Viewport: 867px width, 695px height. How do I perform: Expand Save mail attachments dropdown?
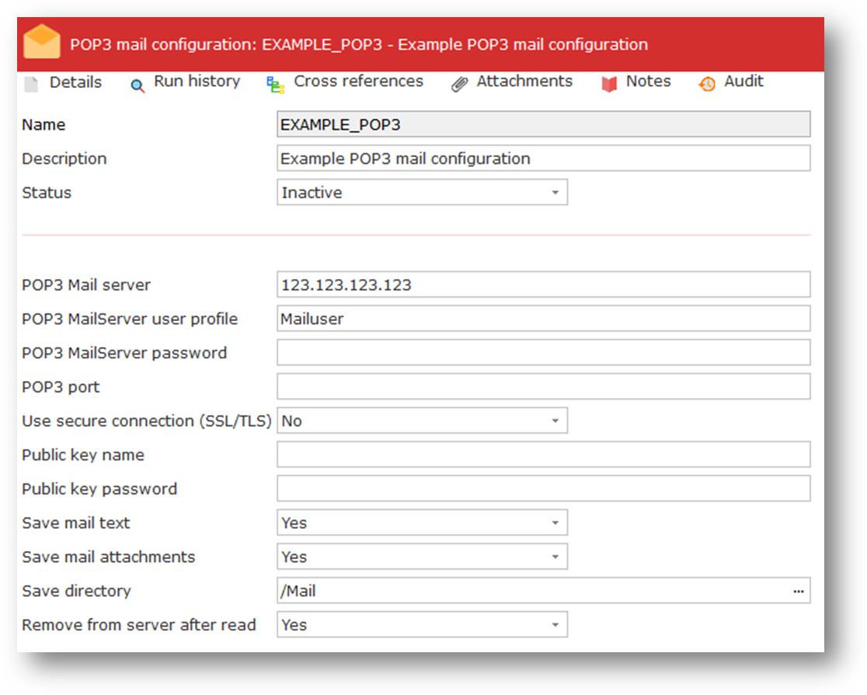[x=555, y=557]
